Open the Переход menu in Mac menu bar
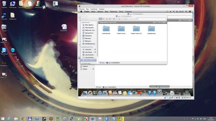Image resolution: width=216 pixels, height=121 pixels. pos(113,11)
